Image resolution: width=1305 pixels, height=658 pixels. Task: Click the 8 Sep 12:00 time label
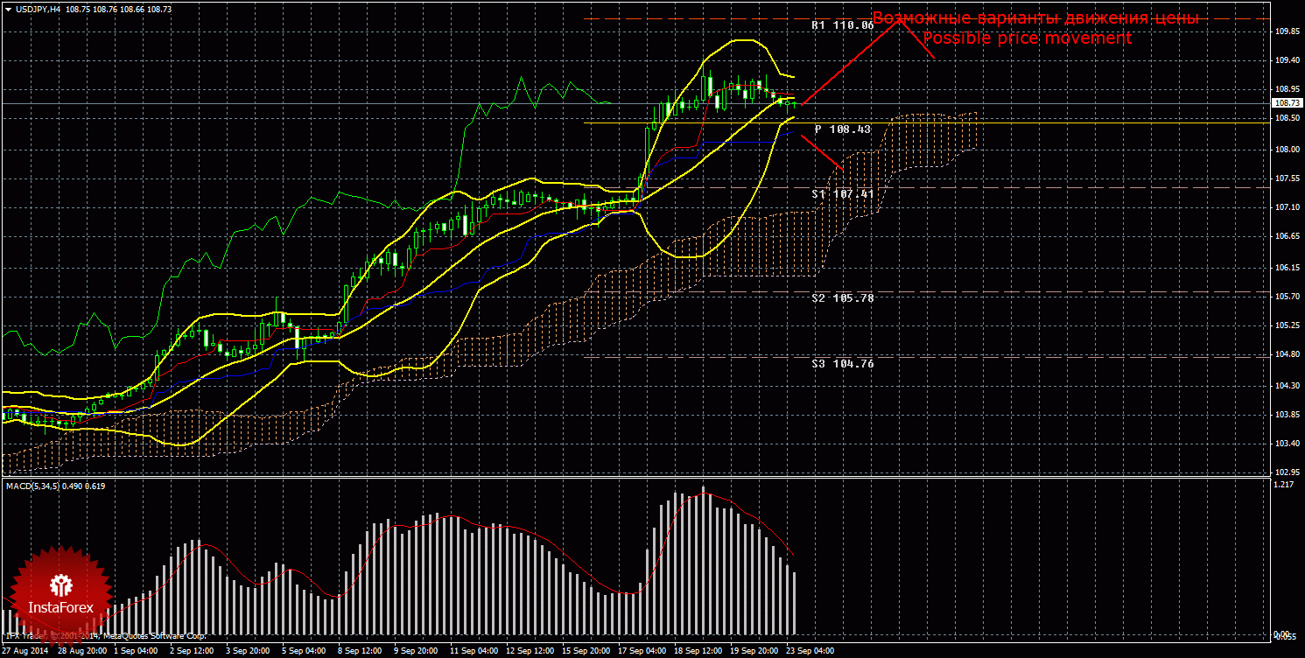pos(360,651)
